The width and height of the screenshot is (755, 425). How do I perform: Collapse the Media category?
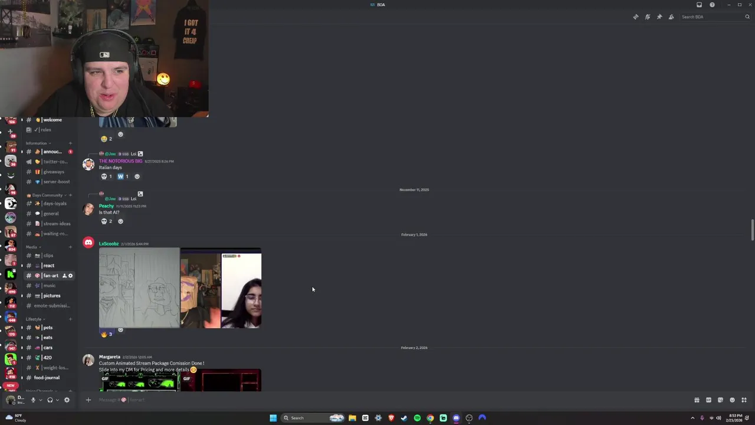click(34, 247)
